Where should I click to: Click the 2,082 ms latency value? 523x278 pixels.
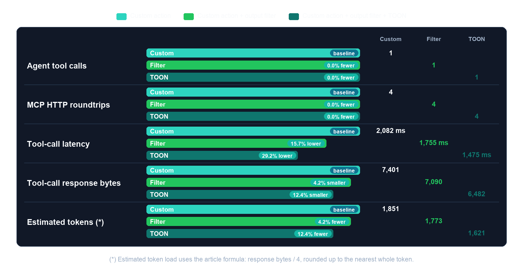coord(391,131)
